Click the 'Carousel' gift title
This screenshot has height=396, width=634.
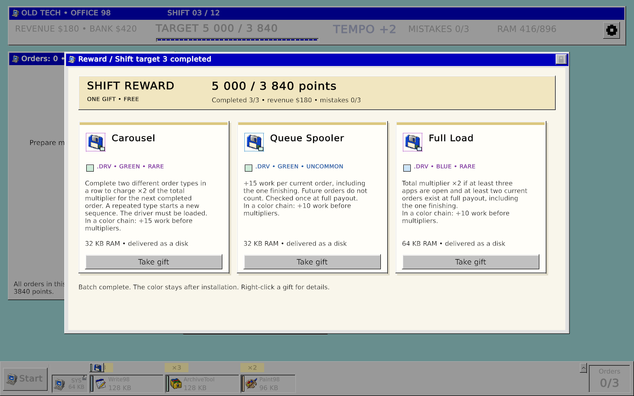[x=133, y=138]
